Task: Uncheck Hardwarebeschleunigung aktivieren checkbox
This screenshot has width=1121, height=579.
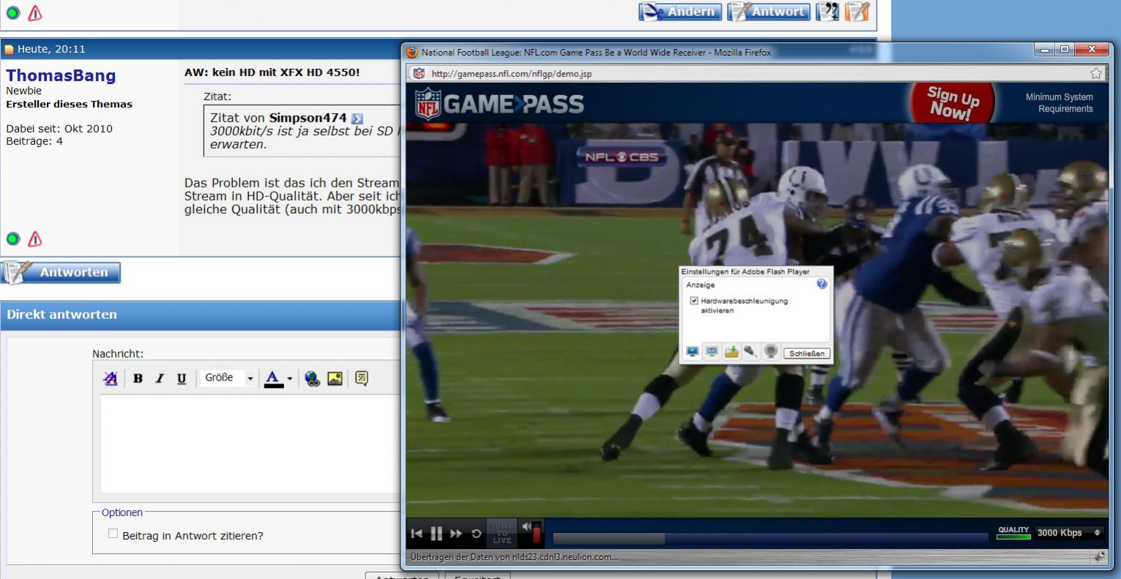Action: pos(694,301)
